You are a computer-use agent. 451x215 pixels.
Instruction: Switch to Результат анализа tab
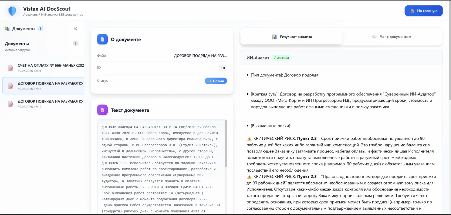coord(292,37)
